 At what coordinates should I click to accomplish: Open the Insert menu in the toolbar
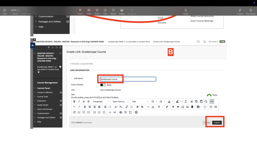[80, 11]
